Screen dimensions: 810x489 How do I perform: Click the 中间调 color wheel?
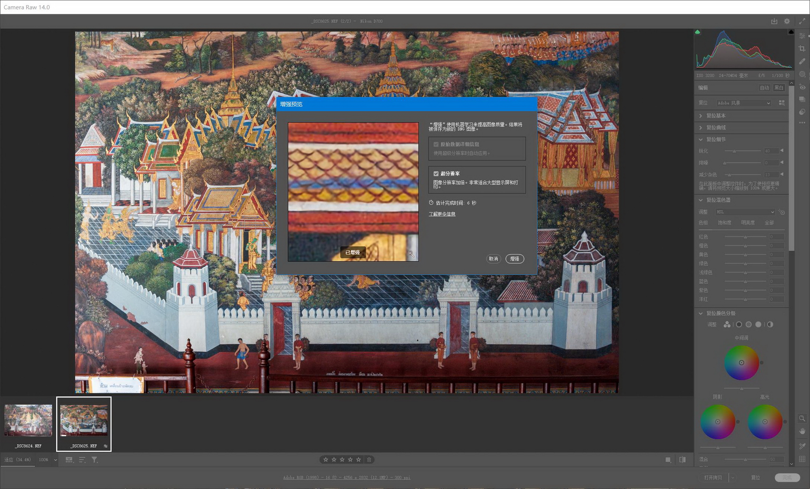(741, 363)
